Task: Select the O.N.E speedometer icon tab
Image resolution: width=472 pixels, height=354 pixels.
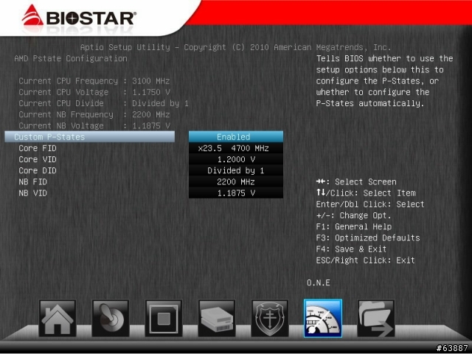Action: click(x=323, y=318)
